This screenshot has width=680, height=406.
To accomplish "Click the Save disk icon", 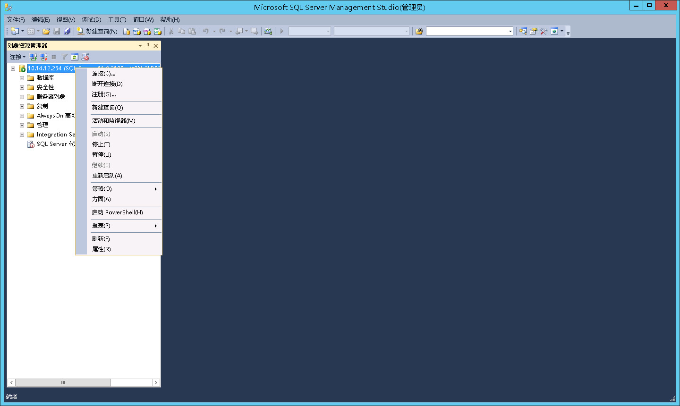I will 57,31.
